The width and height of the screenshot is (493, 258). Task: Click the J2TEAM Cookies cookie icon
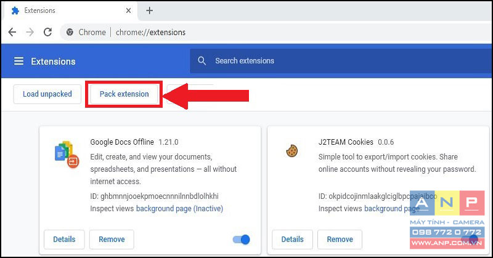(291, 151)
